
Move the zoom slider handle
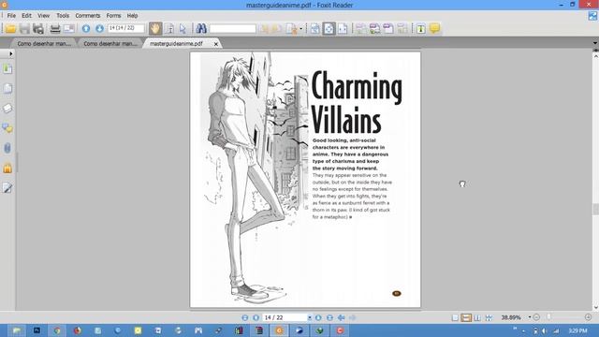pyautogui.click(x=549, y=317)
